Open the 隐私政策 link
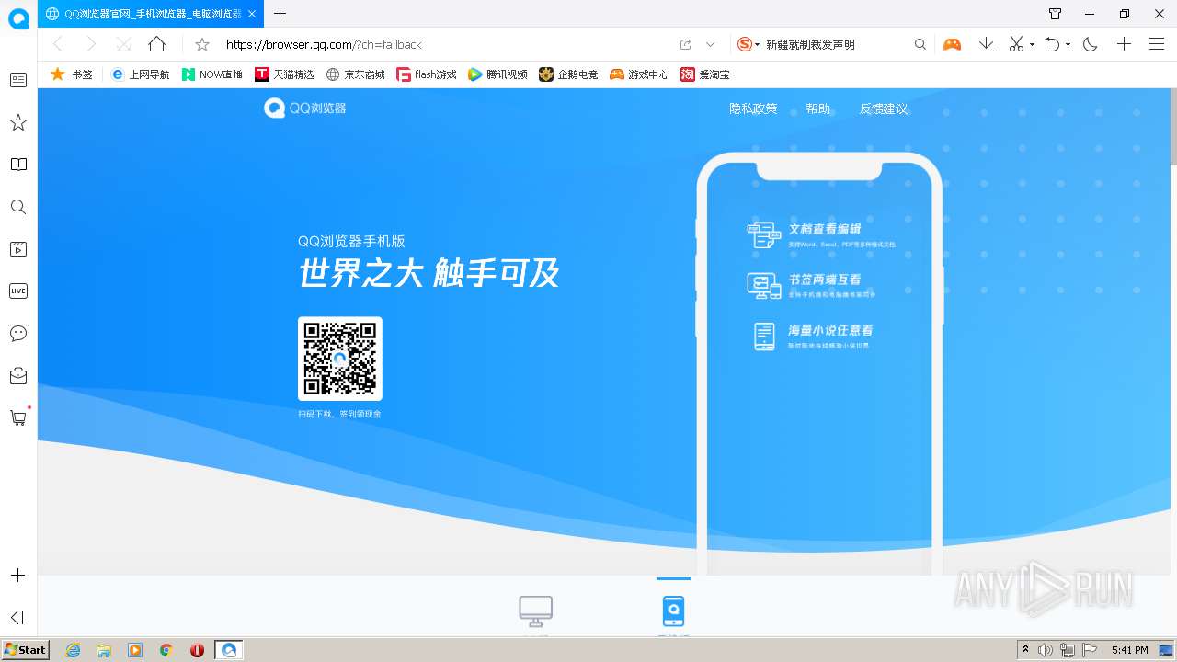Viewport: 1177px width, 662px height. tap(753, 108)
